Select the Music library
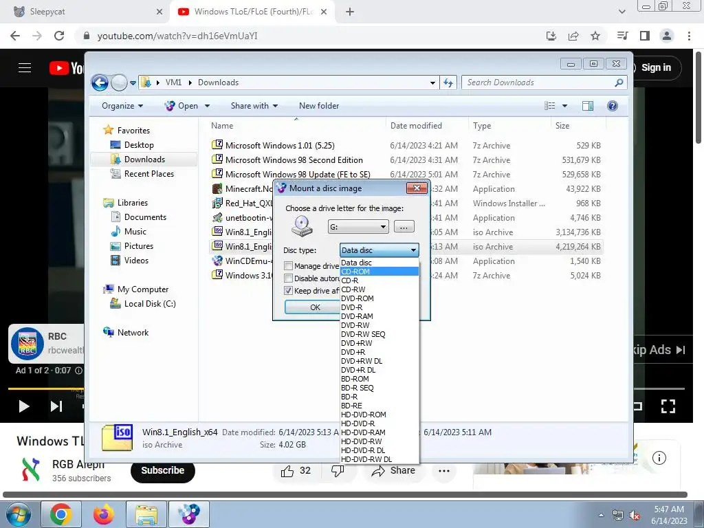 coord(135,232)
